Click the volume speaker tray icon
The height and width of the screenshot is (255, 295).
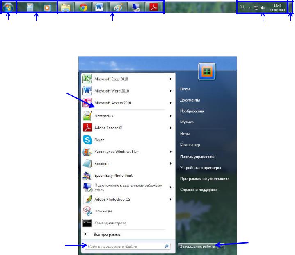pyautogui.click(x=263, y=8)
